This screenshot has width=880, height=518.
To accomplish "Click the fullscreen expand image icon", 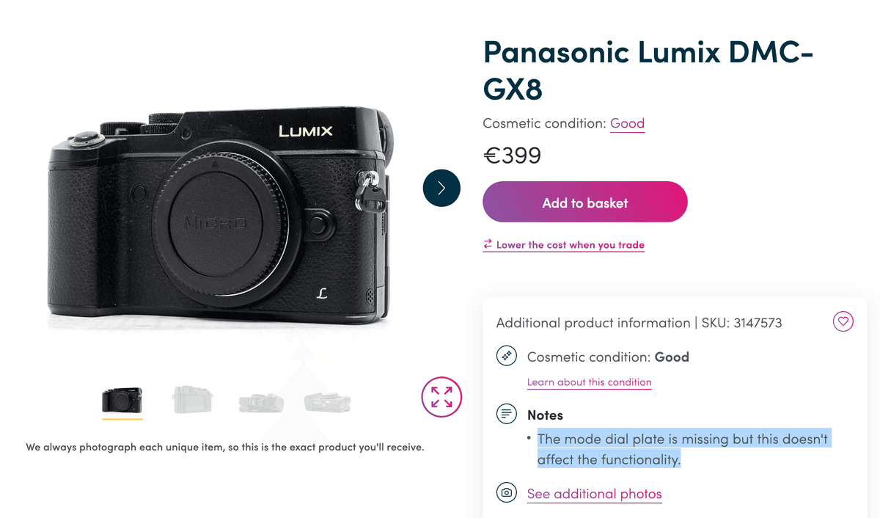I will pyautogui.click(x=441, y=397).
